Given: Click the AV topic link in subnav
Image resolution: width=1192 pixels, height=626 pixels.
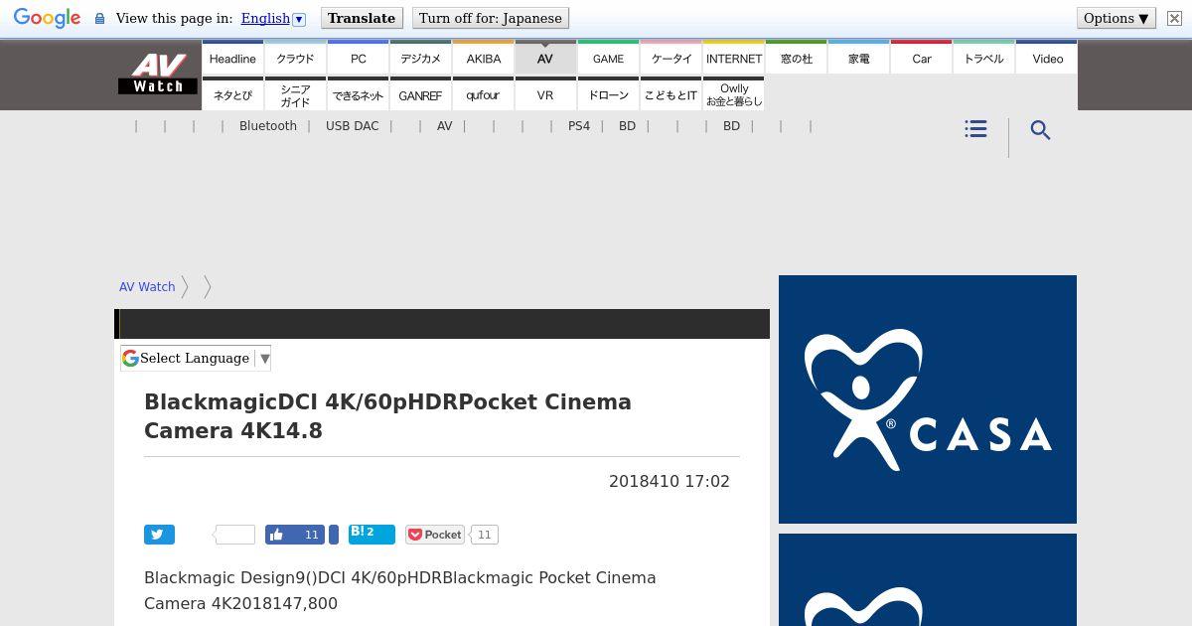Looking at the screenshot, I should (x=444, y=126).
